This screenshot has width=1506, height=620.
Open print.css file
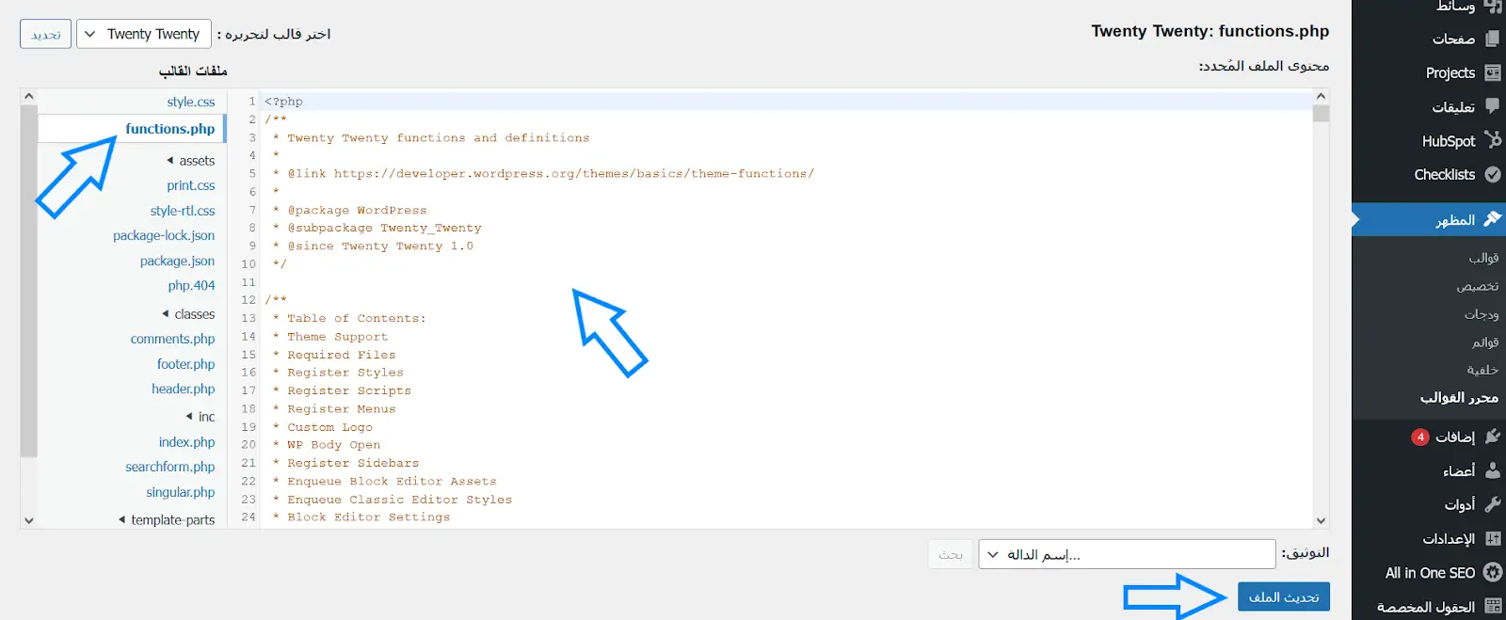coord(191,185)
